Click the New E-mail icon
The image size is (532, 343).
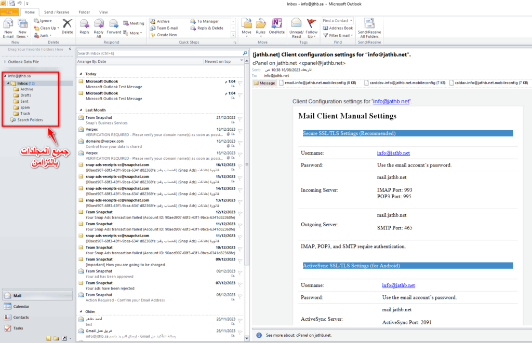(8, 27)
